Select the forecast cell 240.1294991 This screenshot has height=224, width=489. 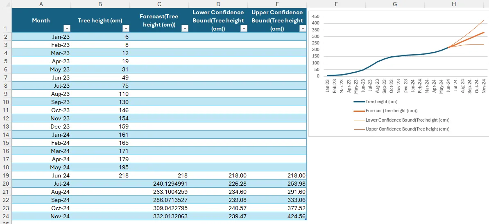(x=159, y=183)
